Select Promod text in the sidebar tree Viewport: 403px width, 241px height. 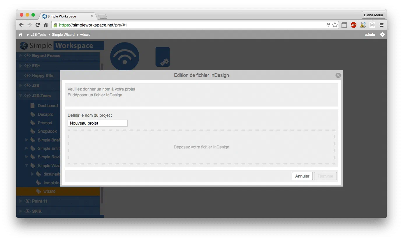(x=45, y=123)
